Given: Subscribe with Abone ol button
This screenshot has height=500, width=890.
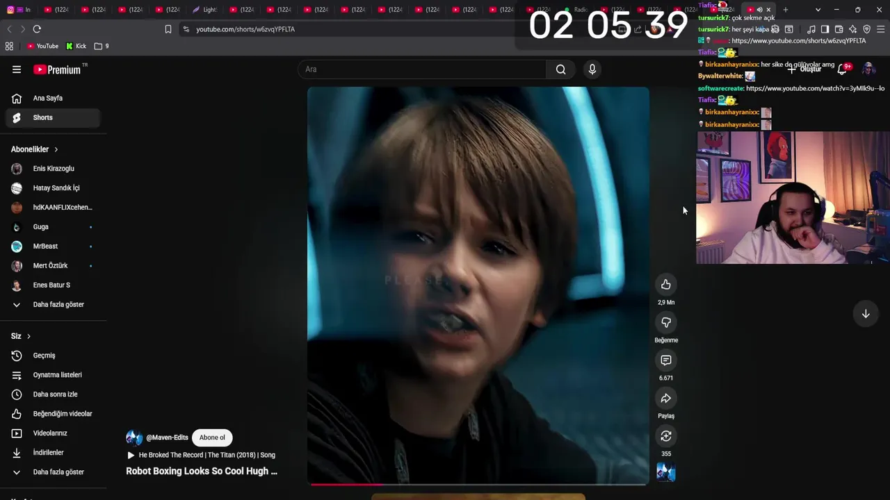Looking at the screenshot, I should tap(212, 437).
